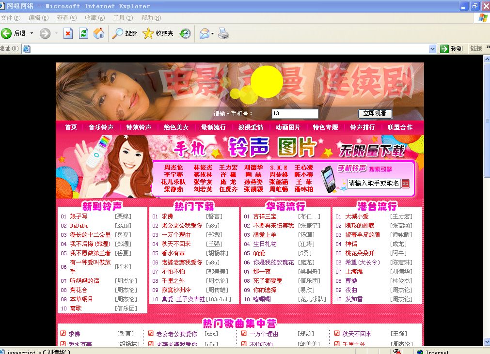Click singer link 王心凌
This screenshot has height=354, width=490.
(x=304, y=168)
